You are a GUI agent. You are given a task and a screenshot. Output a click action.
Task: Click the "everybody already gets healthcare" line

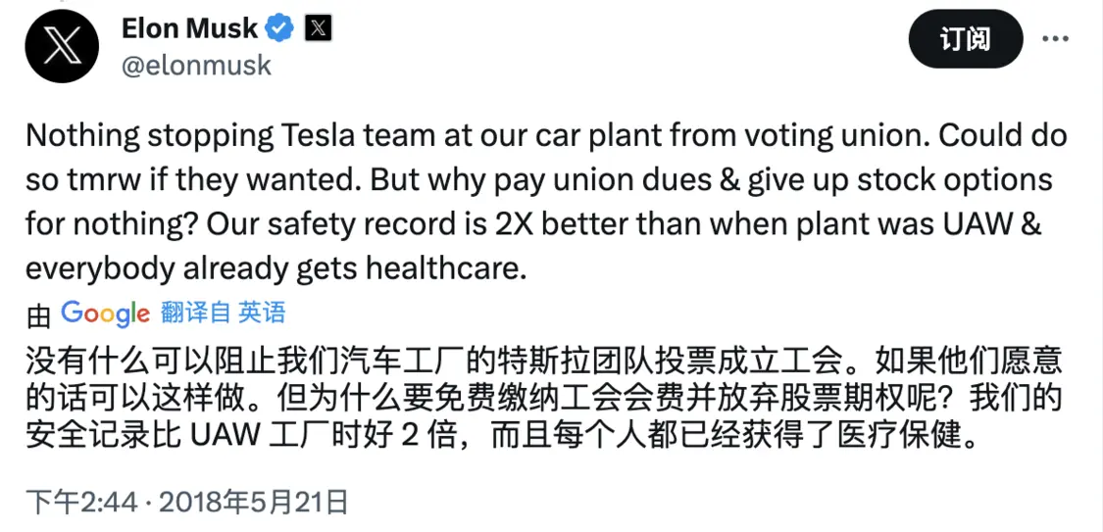[x=276, y=269]
